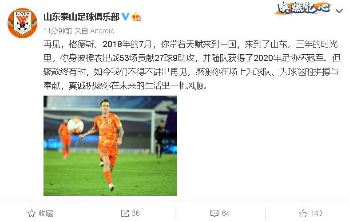Click the 收藏 label
The image size is (349, 222).
pyautogui.click(x=46, y=213)
